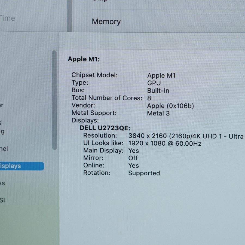Click the 'Metal 3' value
The image size is (245, 245).
point(158,113)
